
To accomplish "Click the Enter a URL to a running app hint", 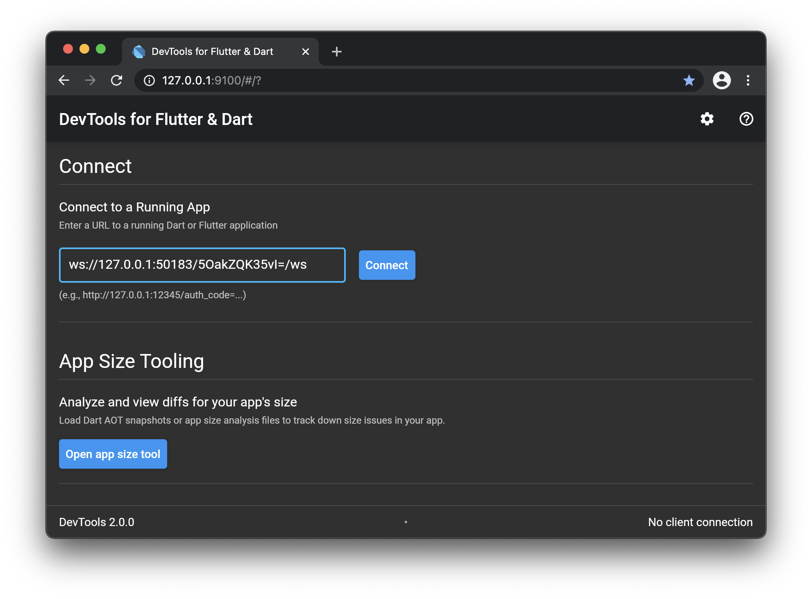I will pyautogui.click(x=168, y=225).
